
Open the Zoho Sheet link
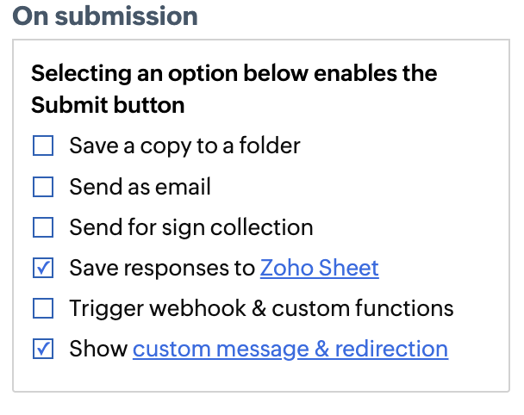(x=319, y=268)
